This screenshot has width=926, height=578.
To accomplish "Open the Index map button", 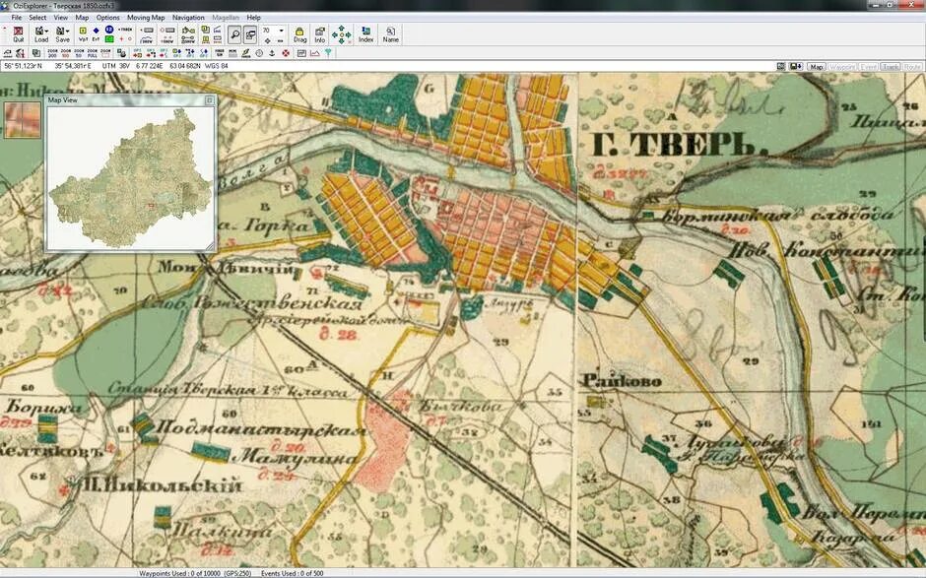I will 366,34.
